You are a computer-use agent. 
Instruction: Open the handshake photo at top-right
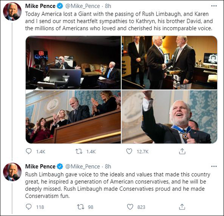click(x=169, y=63)
